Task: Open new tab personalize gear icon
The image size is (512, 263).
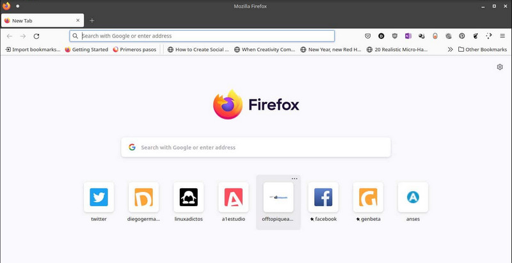Action: tap(500, 67)
